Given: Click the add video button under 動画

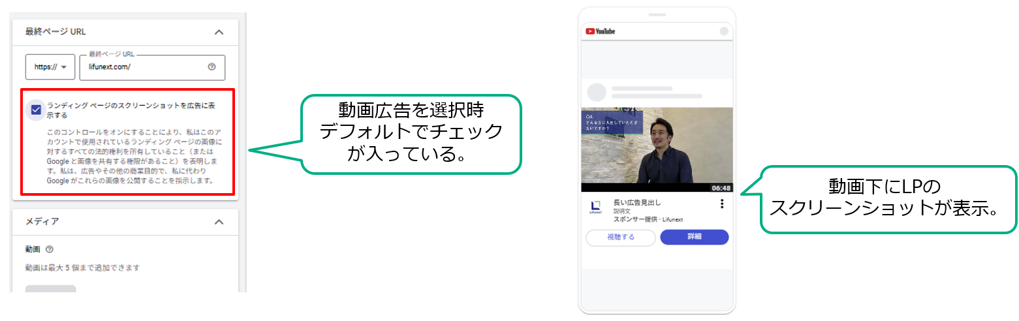Looking at the screenshot, I should (x=51, y=289).
